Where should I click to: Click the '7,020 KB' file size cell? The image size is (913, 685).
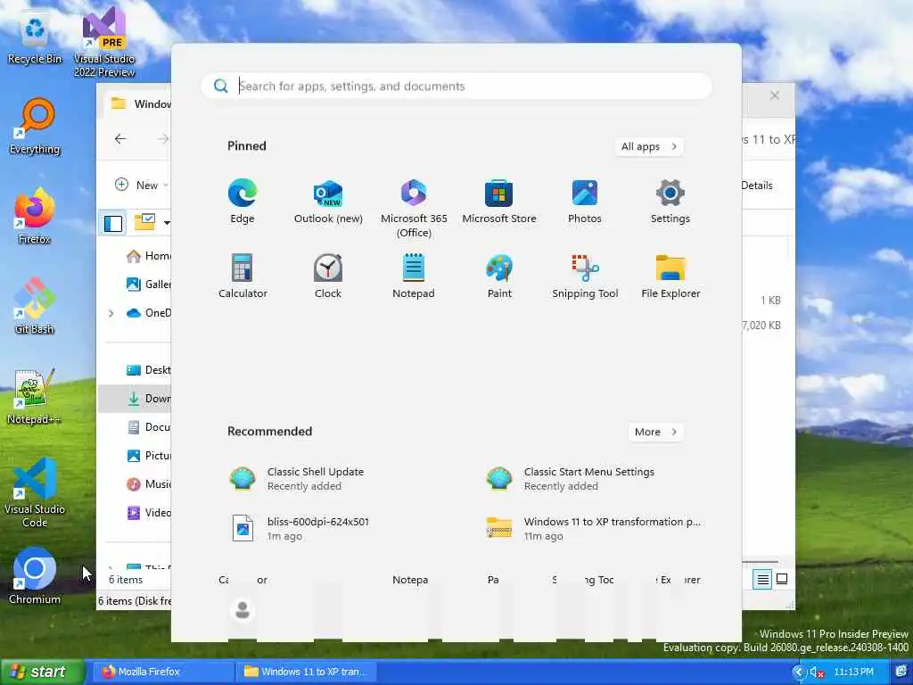[761, 325]
